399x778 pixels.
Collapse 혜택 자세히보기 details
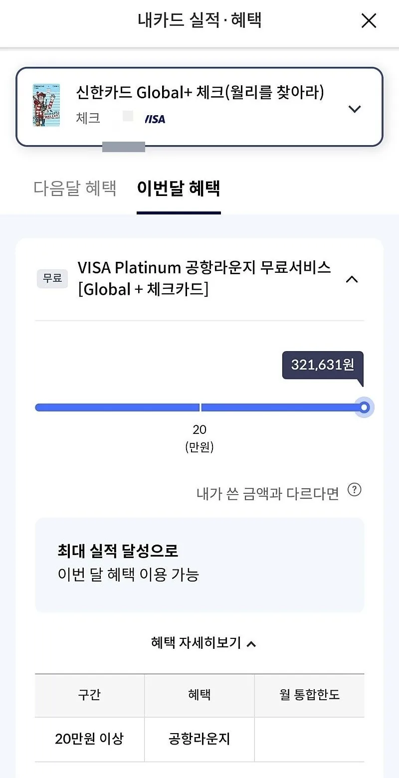coord(203,642)
